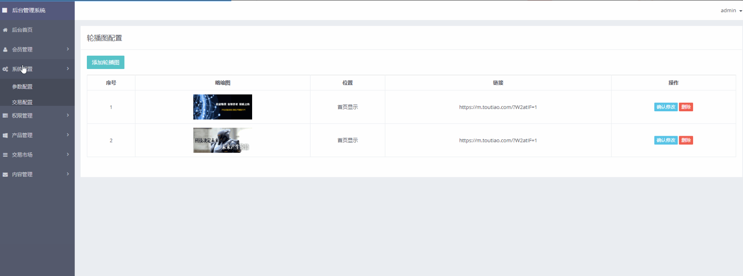This screenshot has height=276, width=743.
Task: Click the gears icon for 系统设置
Action: (x=5, y=69)
